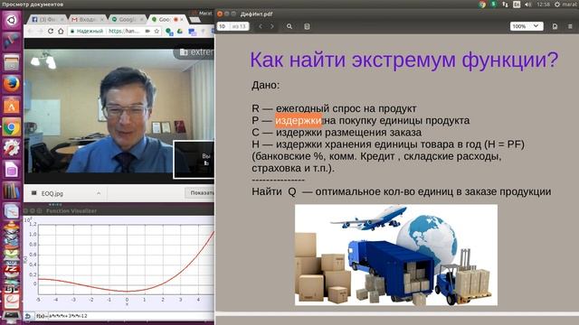Go to next page in PDF viewer
The image size is (579, 325).
point(272,26)
